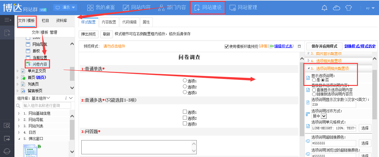Expand the 单片正文页 tree node

[18, 71]
